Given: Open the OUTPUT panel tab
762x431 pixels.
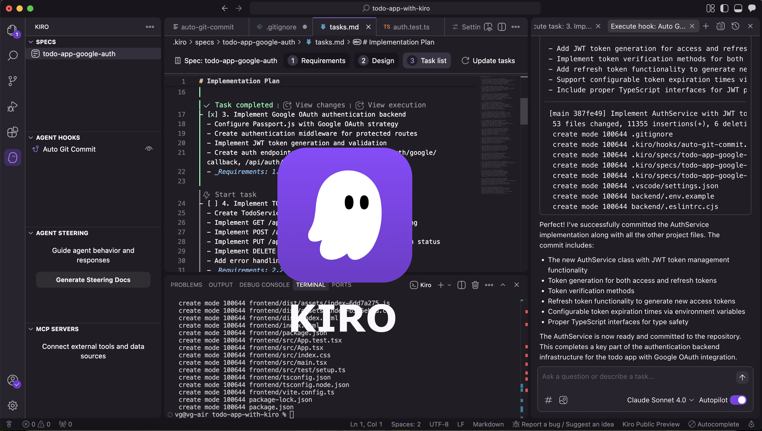Looking at the screenshot, I should (221, 285).
